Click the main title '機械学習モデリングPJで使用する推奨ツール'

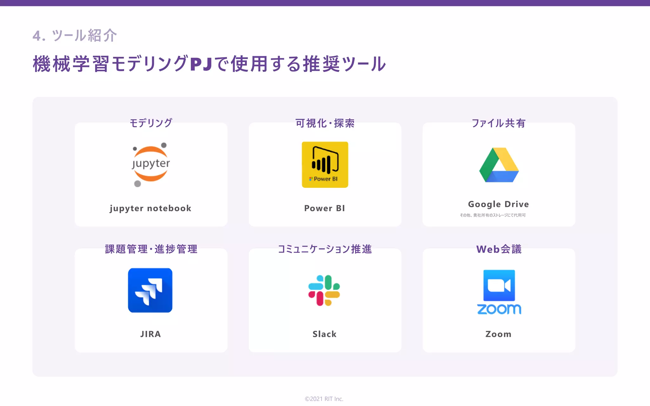[209, 64]
